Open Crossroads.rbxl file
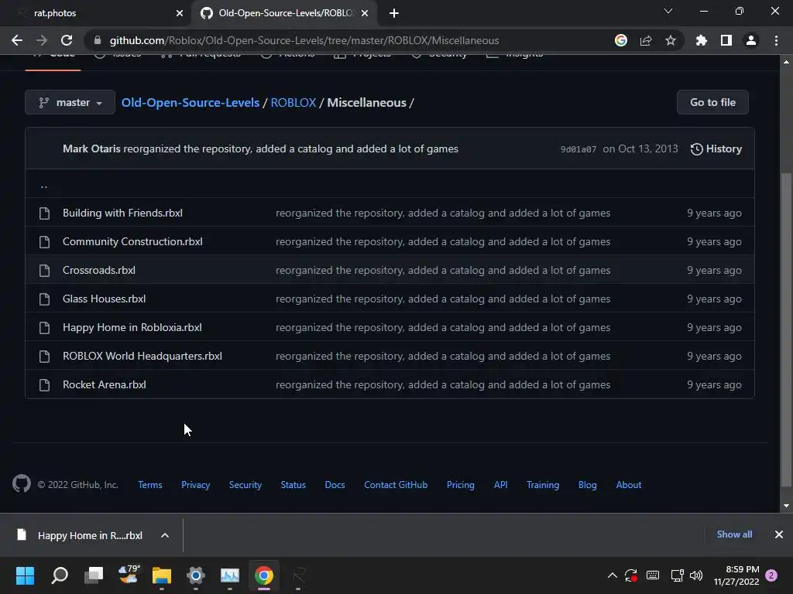This screenshot has height=594, width=793. (99, 270)
